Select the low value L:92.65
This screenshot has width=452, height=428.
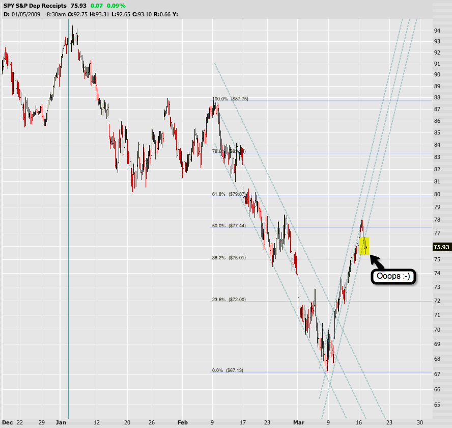[121, 14]
